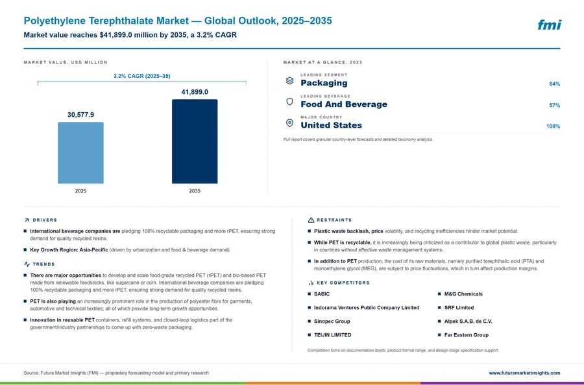Click the market value subtitle line
Image resolution: width=584 pixels, height=385 pixels.
point(130,35)
